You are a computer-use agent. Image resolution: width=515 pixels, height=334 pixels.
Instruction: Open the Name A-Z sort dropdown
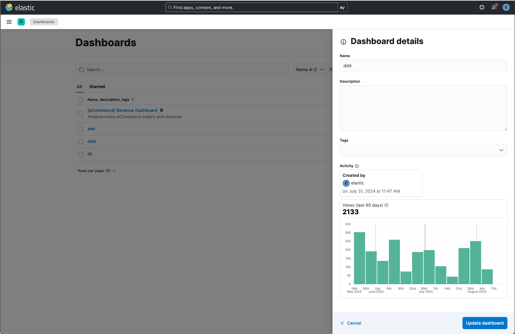click(310, 70)
